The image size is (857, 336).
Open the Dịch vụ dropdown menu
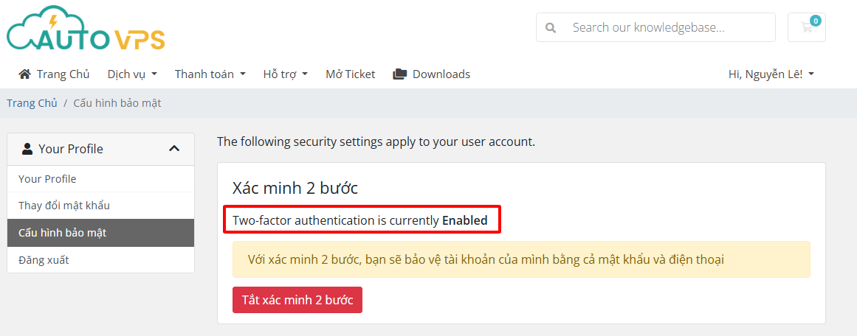[x=132, y=74]
